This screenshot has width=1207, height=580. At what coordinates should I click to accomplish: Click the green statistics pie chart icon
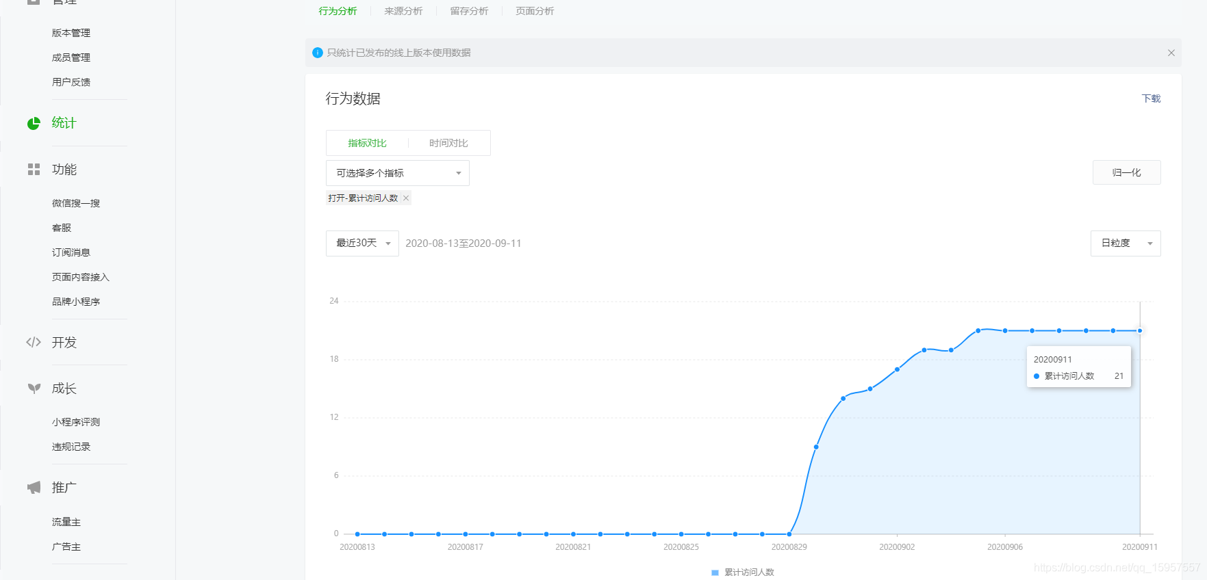click(x=34, y=123)
